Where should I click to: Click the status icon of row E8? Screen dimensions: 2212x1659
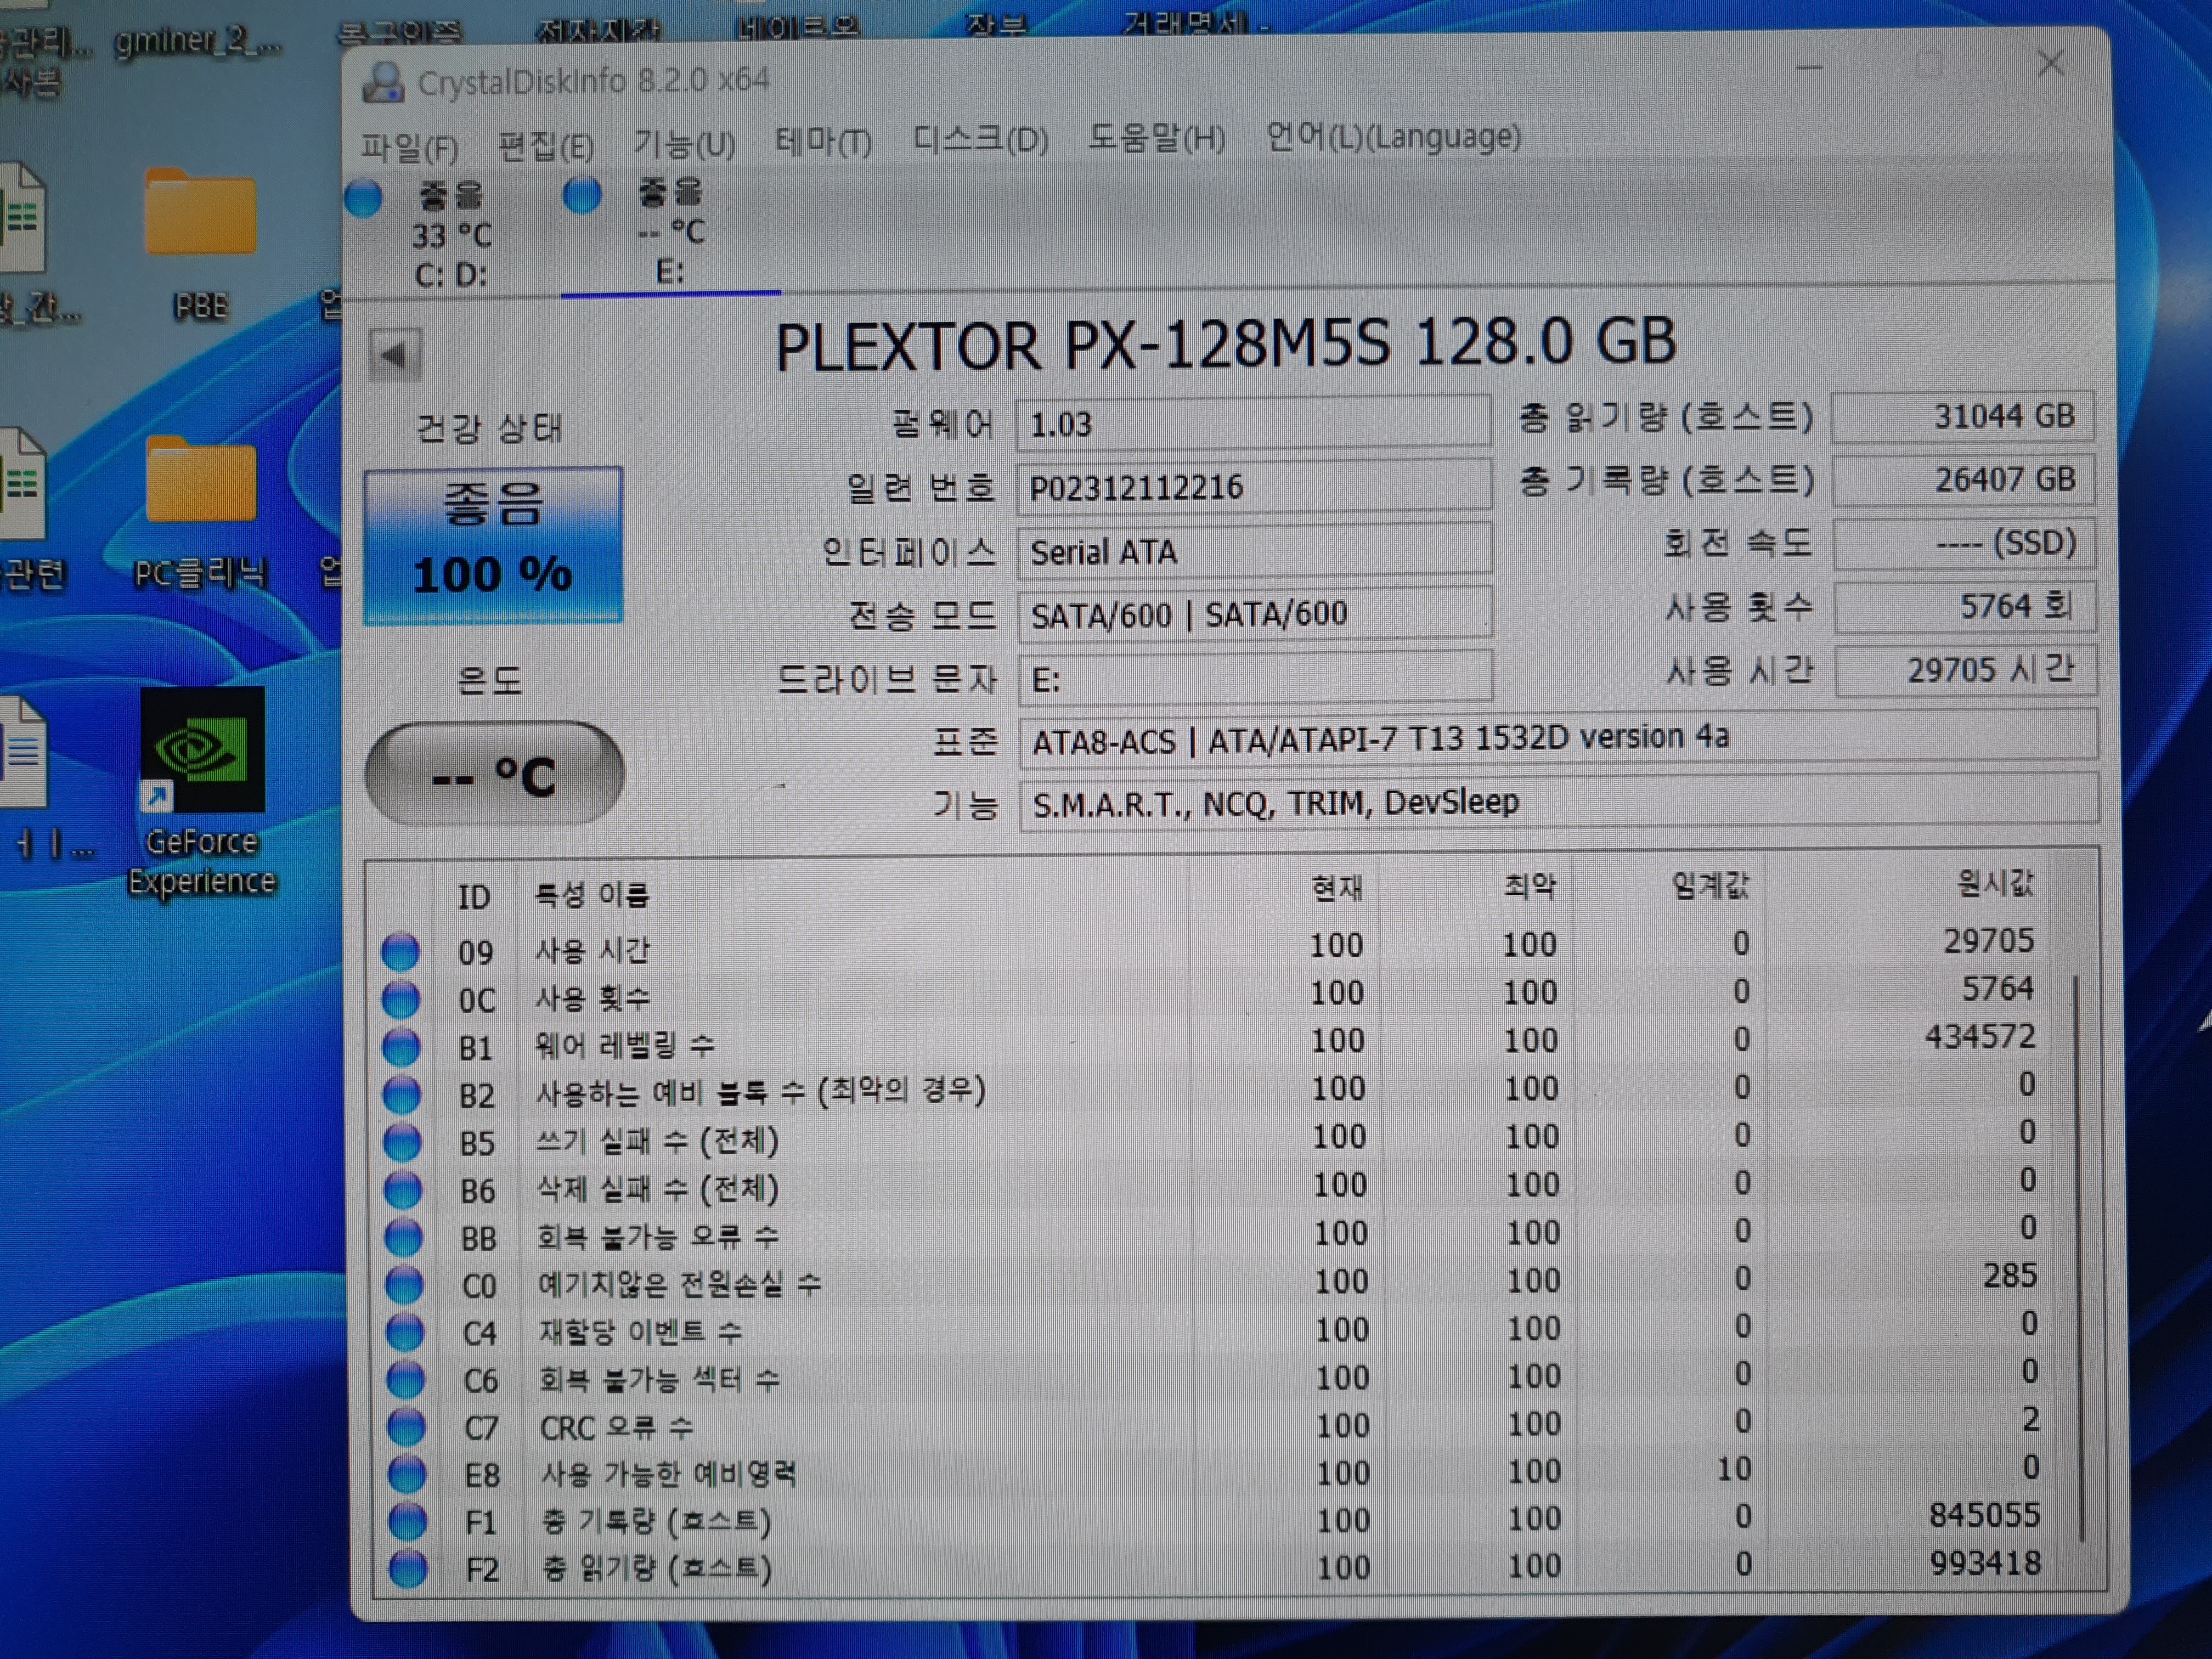click(x=407, y=1474)
